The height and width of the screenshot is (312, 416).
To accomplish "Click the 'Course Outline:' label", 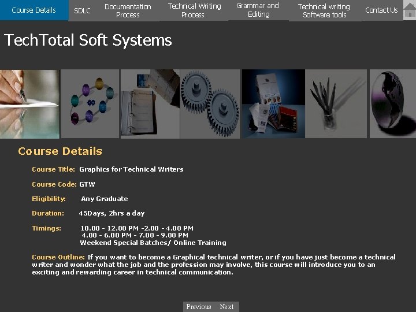I will coord(58,257).
